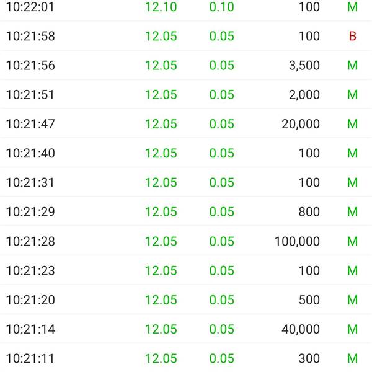
Task: Open the 10:21:11 trade row
Action: 186,358
